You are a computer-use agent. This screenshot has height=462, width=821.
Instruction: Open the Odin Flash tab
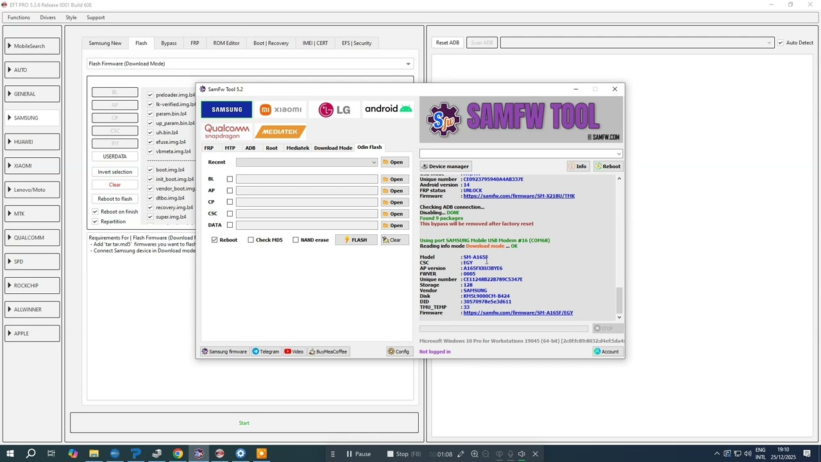[369, 148]
